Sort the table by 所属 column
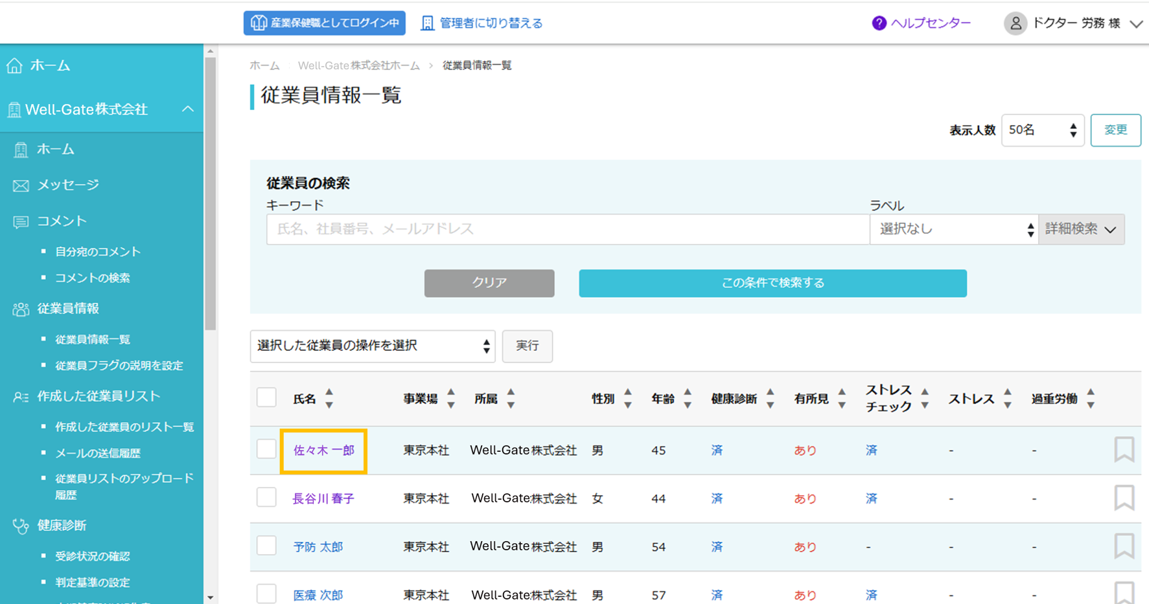The height and width of the screenshot is (604, 1149). pos(511,399)
